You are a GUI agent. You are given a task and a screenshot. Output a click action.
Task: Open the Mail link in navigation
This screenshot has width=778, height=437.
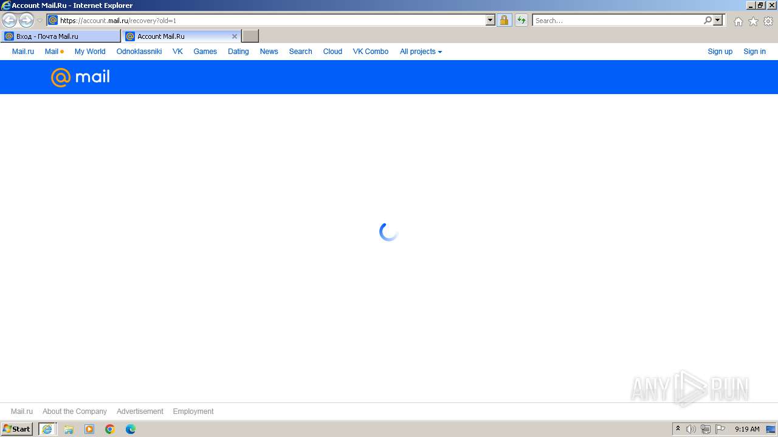[52, 52]
